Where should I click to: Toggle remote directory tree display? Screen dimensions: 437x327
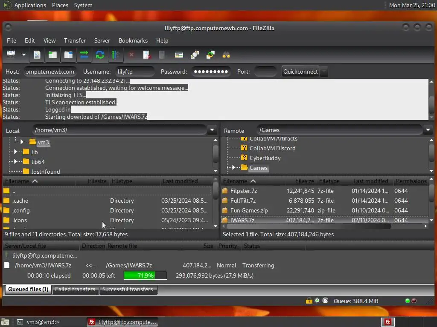pos(68,54)
